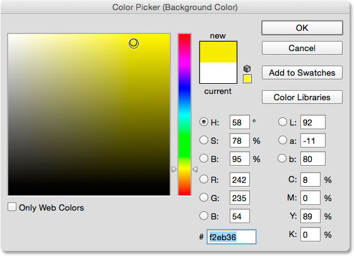This screenshot has width=354, height=256.
Task: Click the small web-safe yellow swatch
Action: (x=247, y=79)
